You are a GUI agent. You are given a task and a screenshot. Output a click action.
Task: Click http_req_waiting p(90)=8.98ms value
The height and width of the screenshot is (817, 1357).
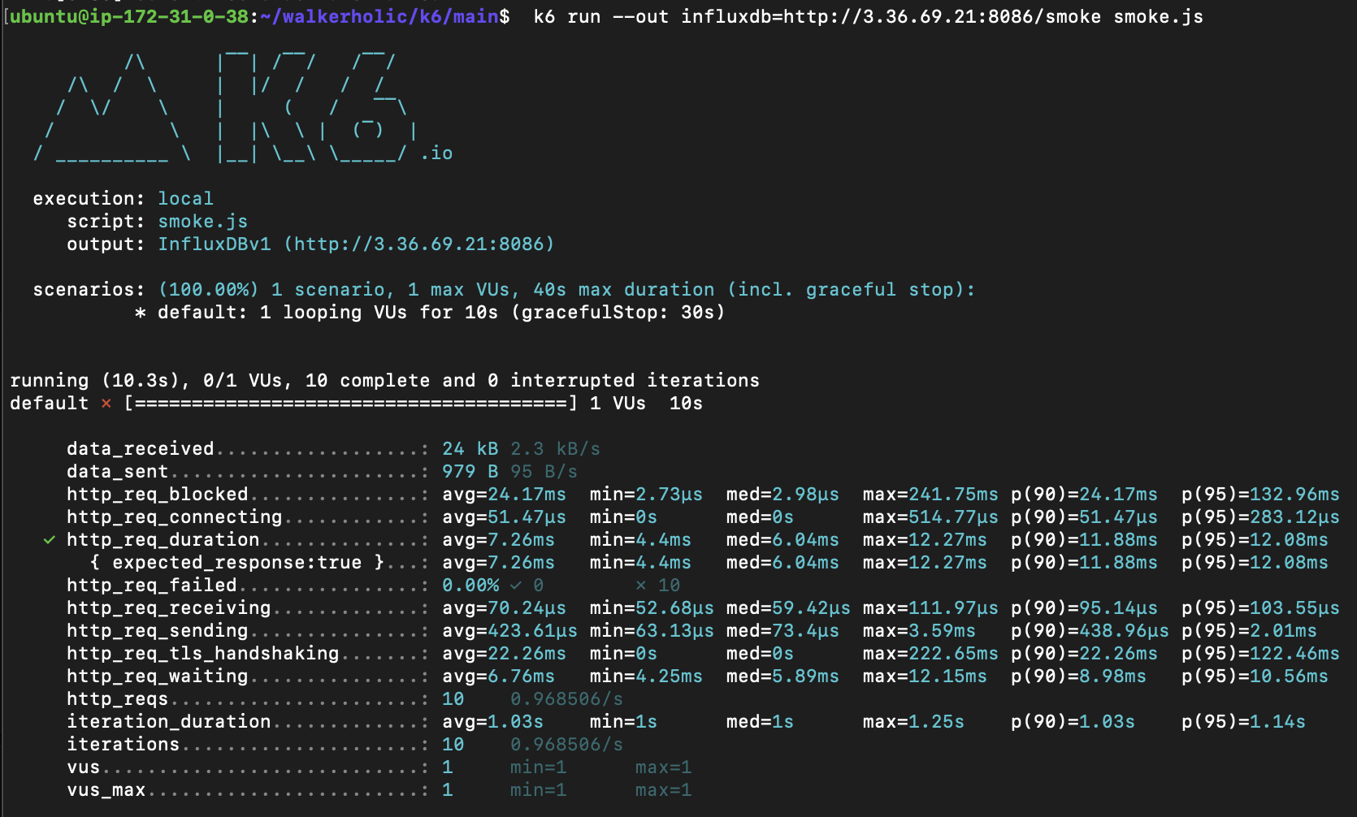[x=1078, y=677]
